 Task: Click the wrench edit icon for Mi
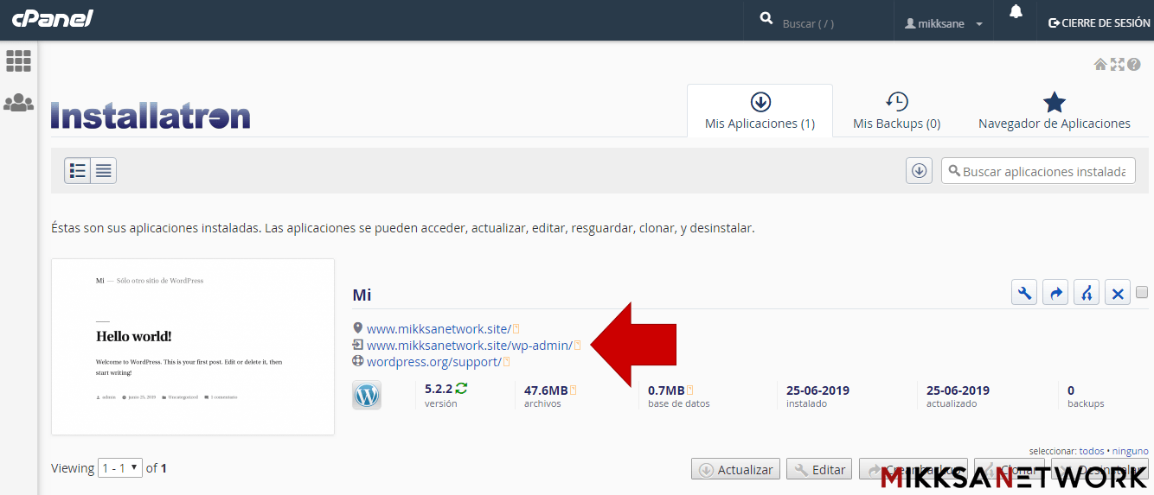click(1024, 293)
